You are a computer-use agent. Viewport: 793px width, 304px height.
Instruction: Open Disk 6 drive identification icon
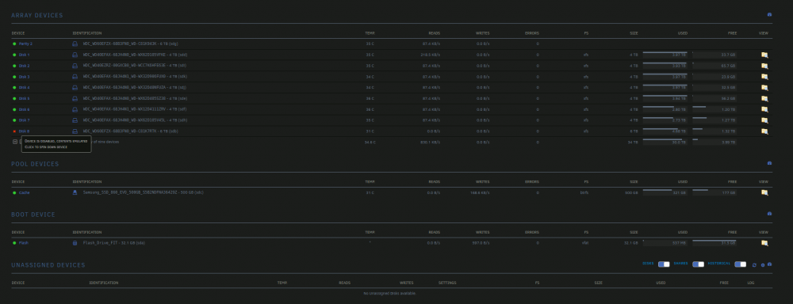75,109
